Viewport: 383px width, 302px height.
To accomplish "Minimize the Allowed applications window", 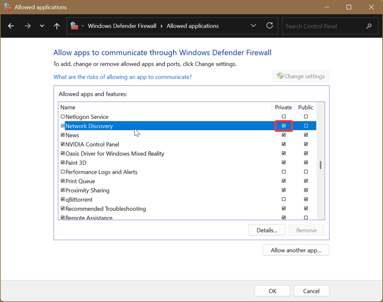I will pos(327,7).
